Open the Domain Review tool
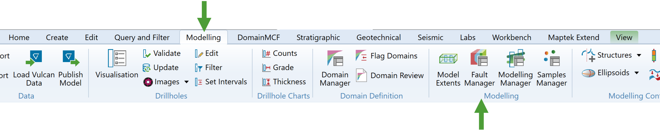This screenshot has height=130, width=660. (x=390, y=75)
